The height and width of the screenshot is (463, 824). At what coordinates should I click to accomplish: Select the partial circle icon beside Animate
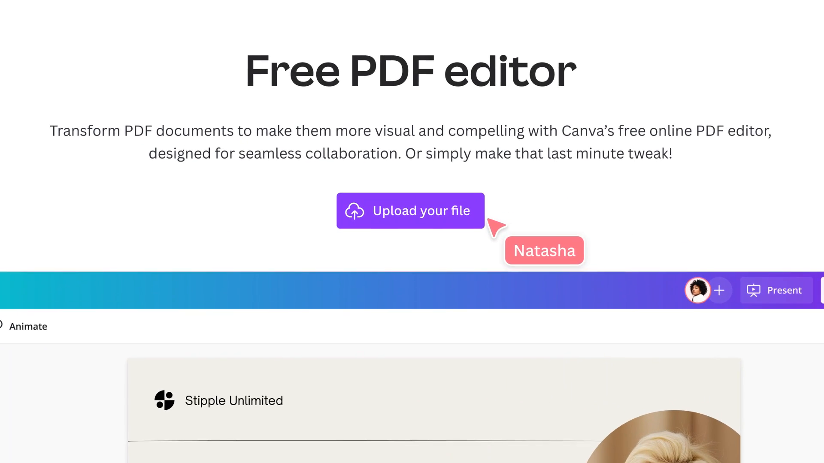1,325
